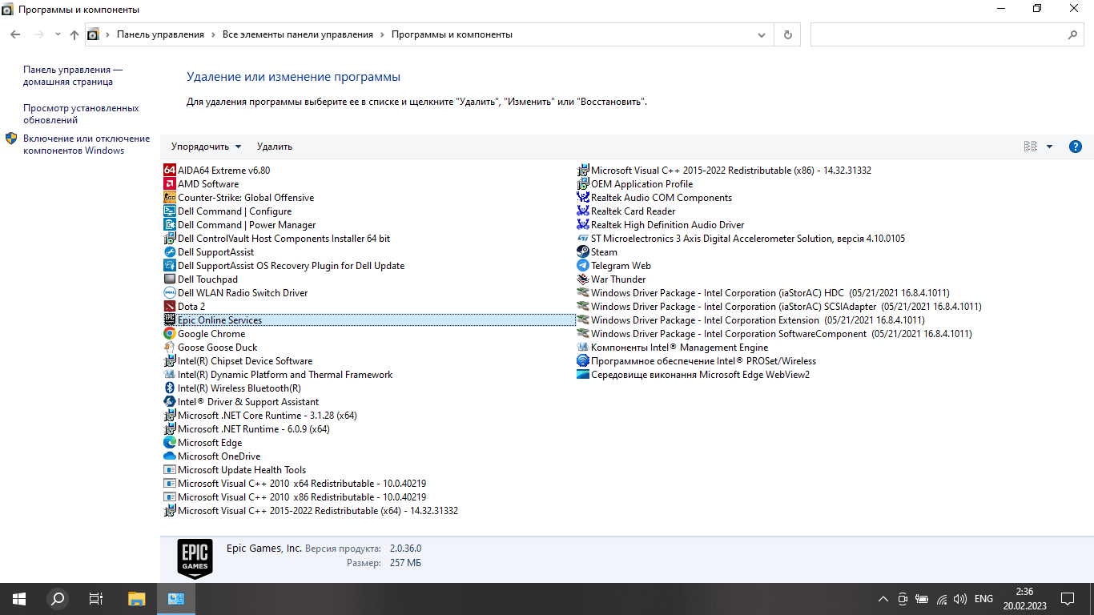The image size is (1094, 615).
Task: Select Intel(R) Dynamic Platform and Thermal Framework
Action: point(278,375)
